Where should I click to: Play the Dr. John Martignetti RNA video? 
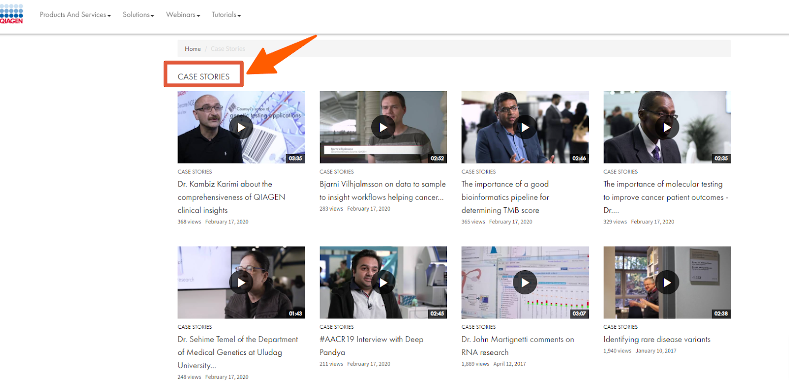(x=525, y=282)
